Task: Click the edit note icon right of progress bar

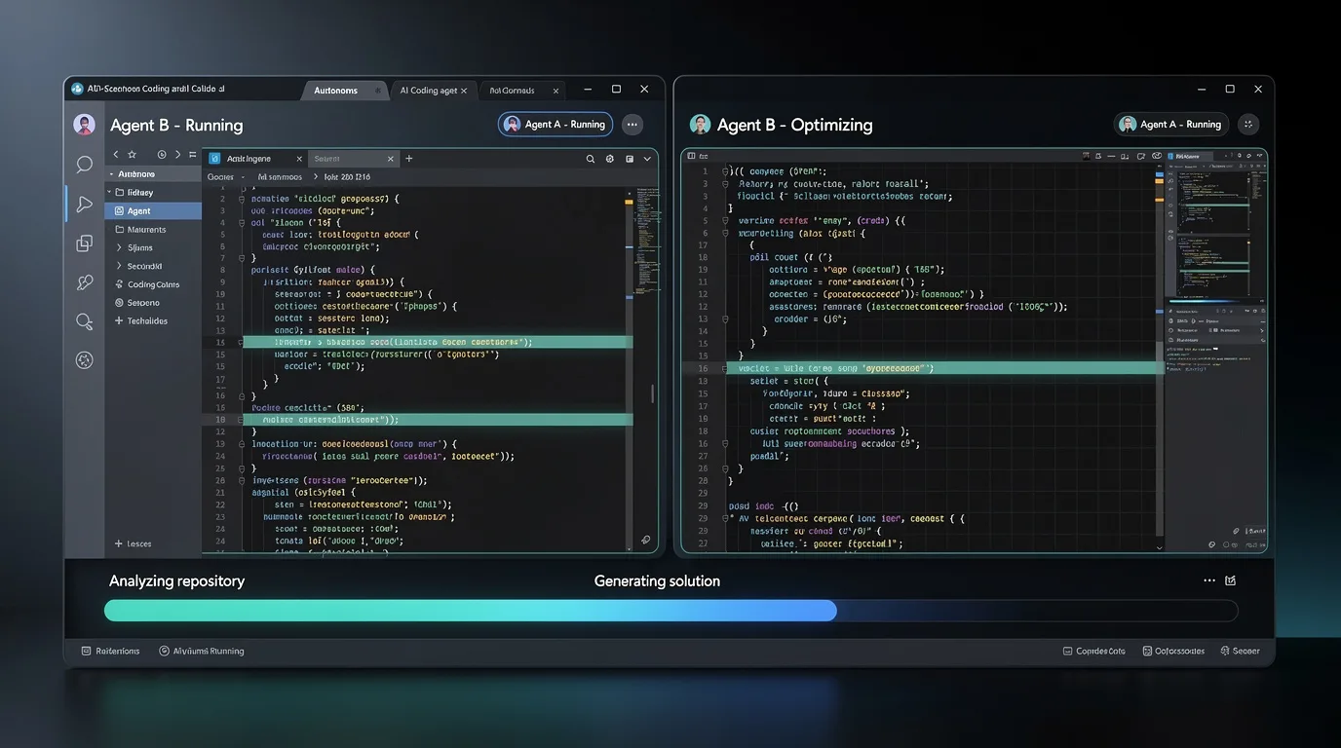Action: click(x=1231, y=580)
